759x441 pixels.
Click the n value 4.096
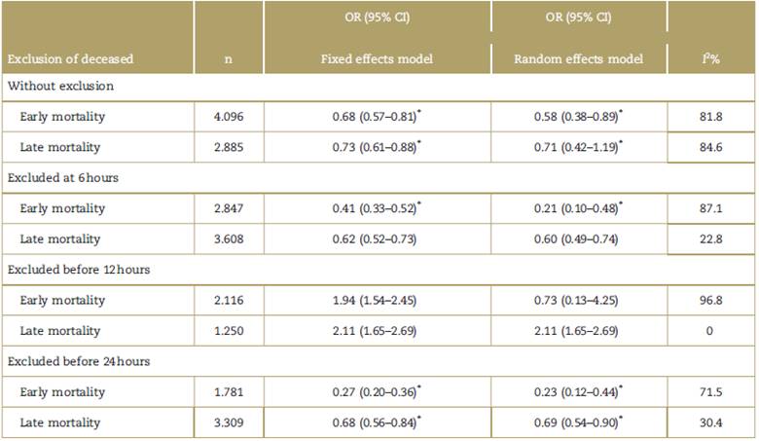(x=227, y=117)
